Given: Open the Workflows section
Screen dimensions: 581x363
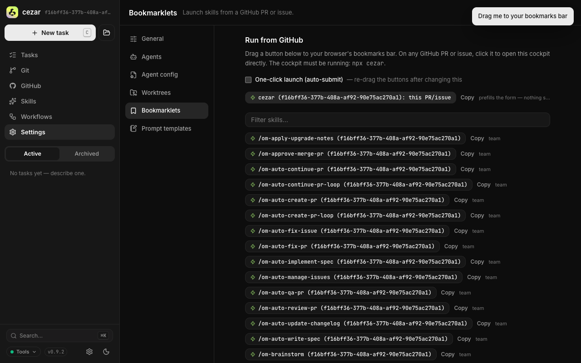Looking at the screenshot, I should (59, 117).
